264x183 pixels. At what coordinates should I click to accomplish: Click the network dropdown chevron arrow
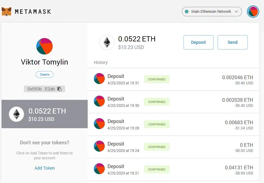236,12
